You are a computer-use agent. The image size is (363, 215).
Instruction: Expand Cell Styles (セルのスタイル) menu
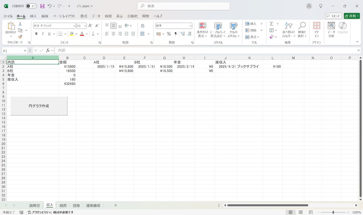coord(234,30)
